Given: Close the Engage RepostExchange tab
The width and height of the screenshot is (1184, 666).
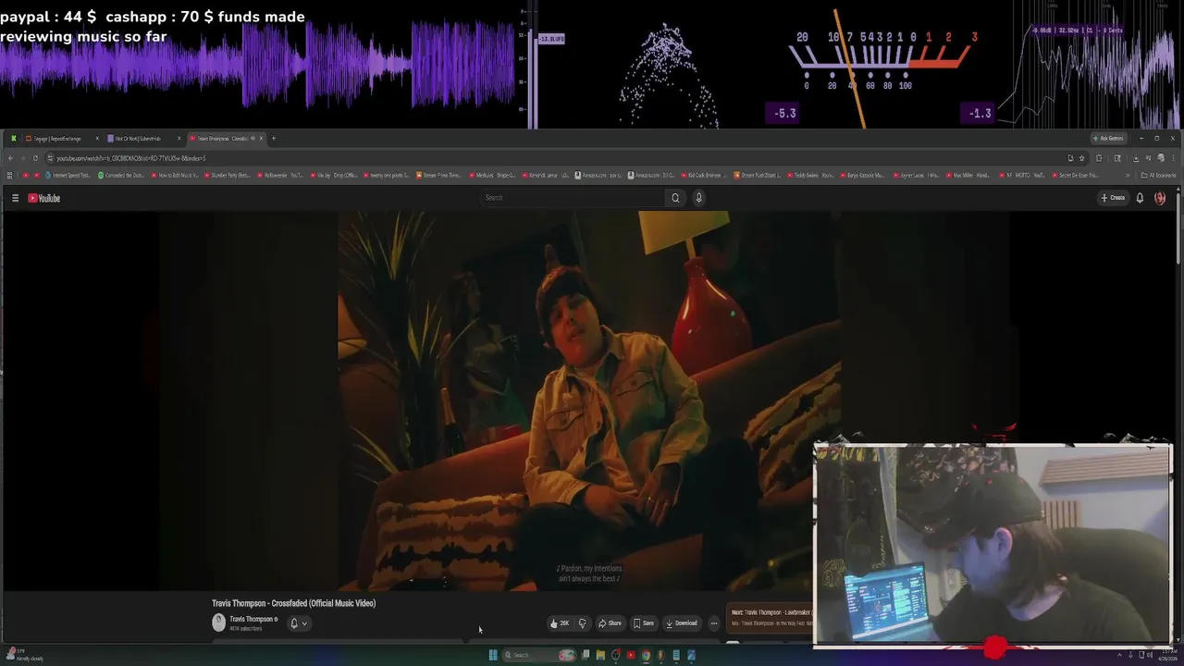Looking at the screenshot, I should (x=97, y=139).
